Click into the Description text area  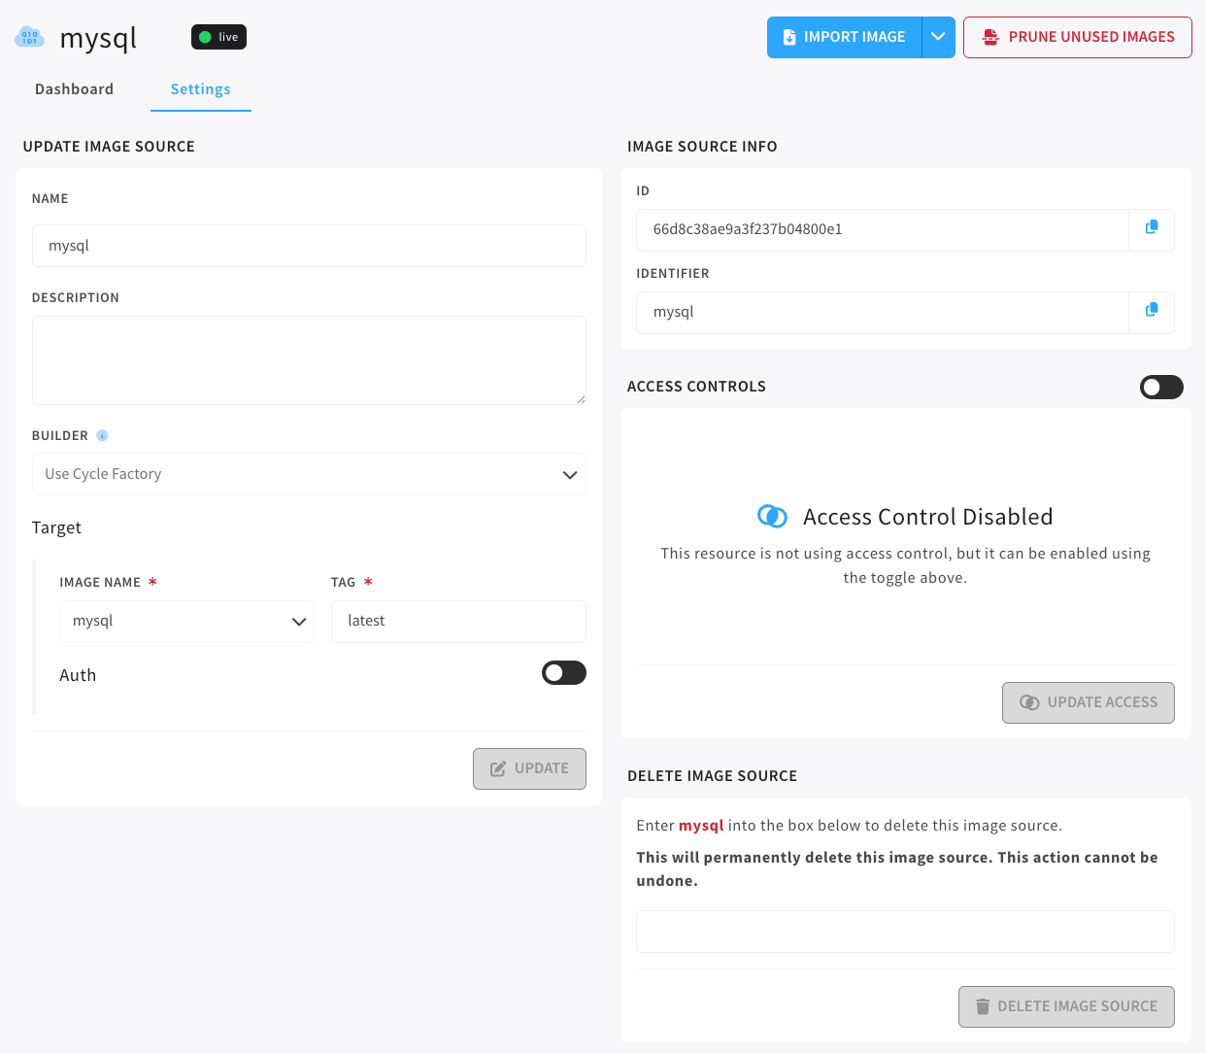309,360
